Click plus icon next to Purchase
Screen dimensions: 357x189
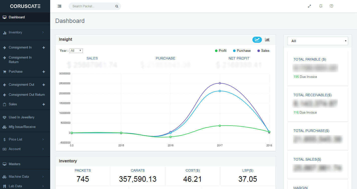(44, 72)
